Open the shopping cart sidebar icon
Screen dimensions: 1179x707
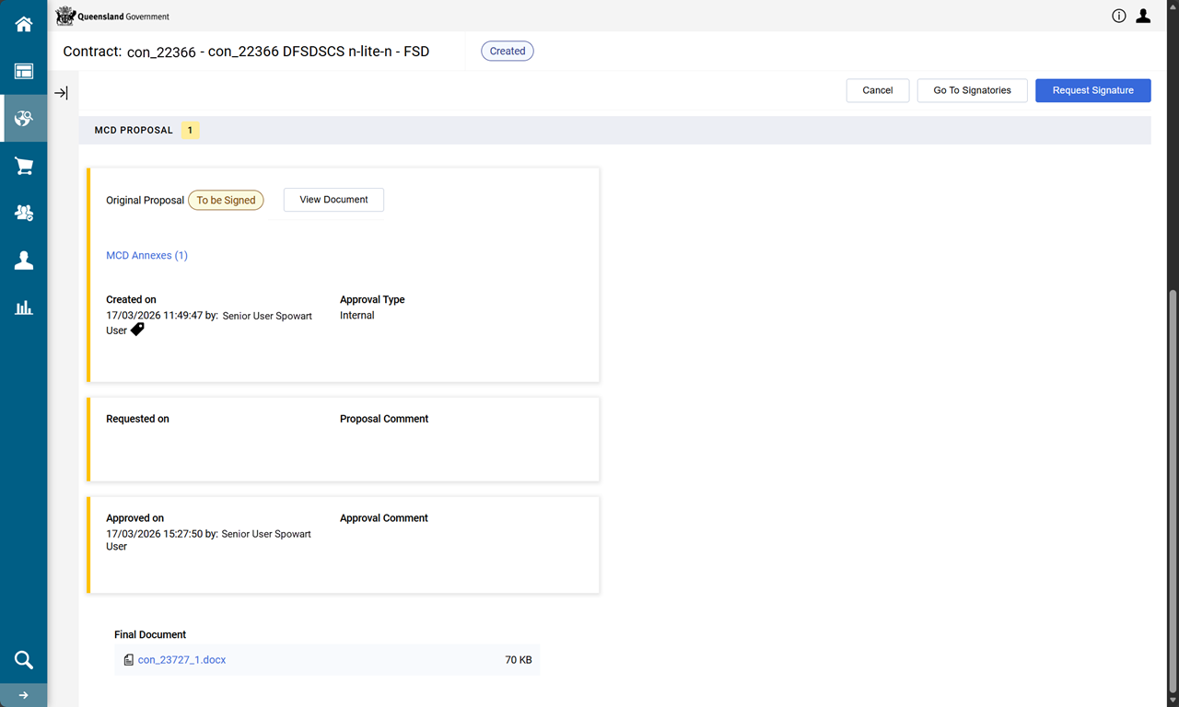(24, 166)
